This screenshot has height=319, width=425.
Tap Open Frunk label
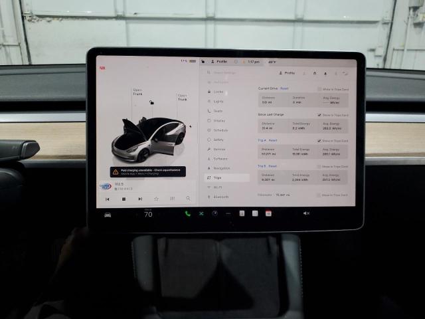(x=137, y=92)
